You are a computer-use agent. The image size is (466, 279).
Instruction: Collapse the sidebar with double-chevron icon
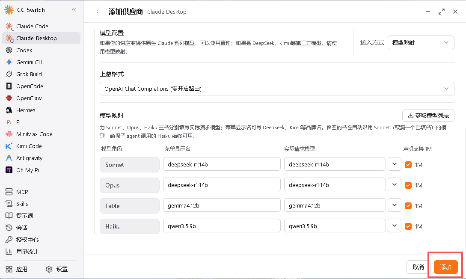pos(74,10)
